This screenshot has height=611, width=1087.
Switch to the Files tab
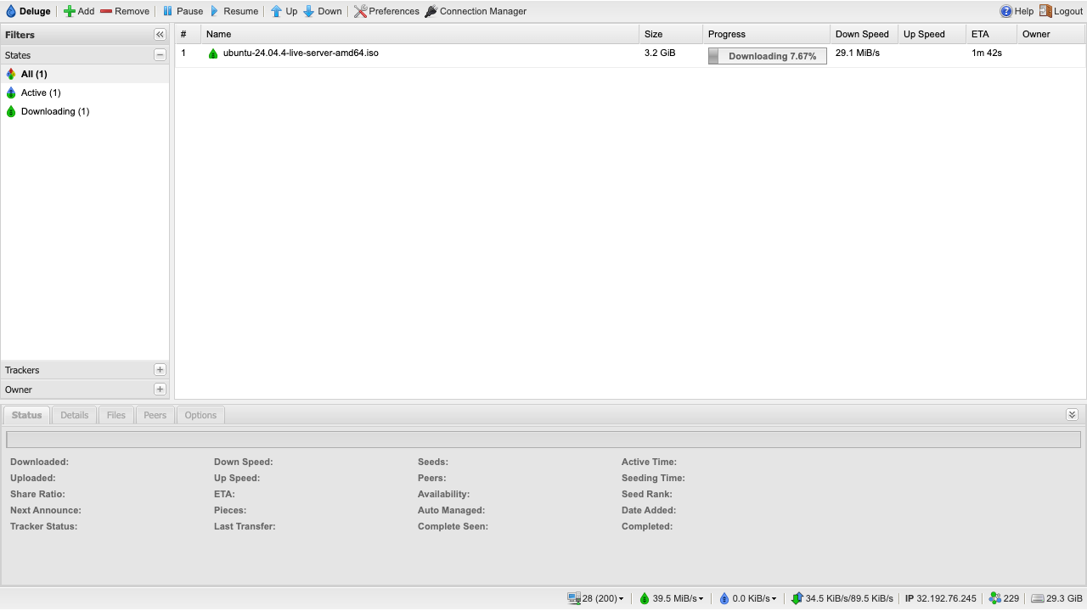[x=116, y=415]
